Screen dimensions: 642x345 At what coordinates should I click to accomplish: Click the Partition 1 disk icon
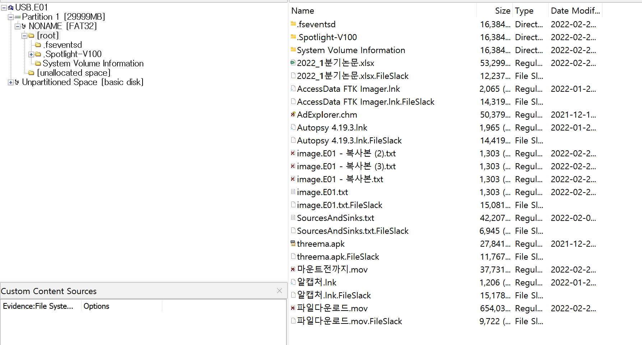(x=18, y=17)
